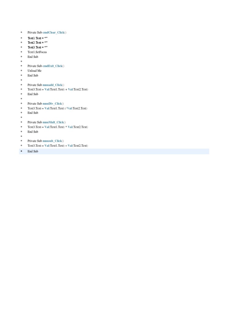
Task: Click the End Sub after Text1.SetFocus
Action: tap(33, 57)
